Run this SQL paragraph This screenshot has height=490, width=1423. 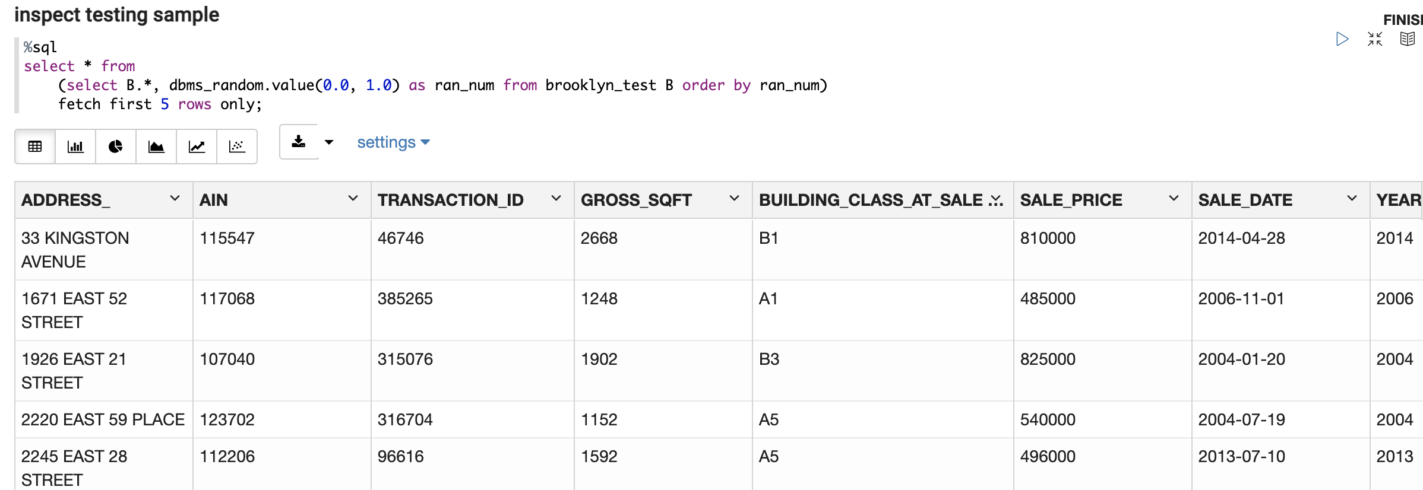1342,39
